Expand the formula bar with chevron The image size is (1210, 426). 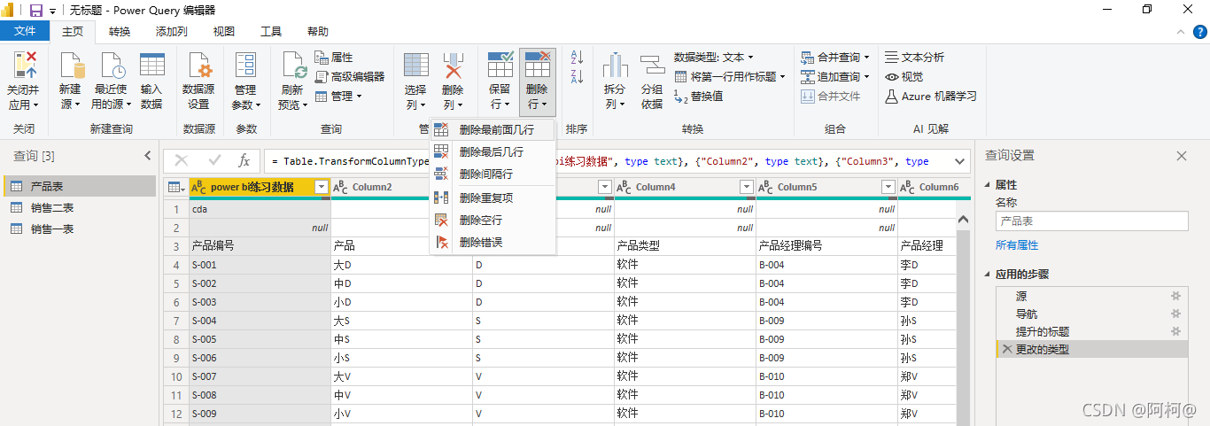(958, 161)
